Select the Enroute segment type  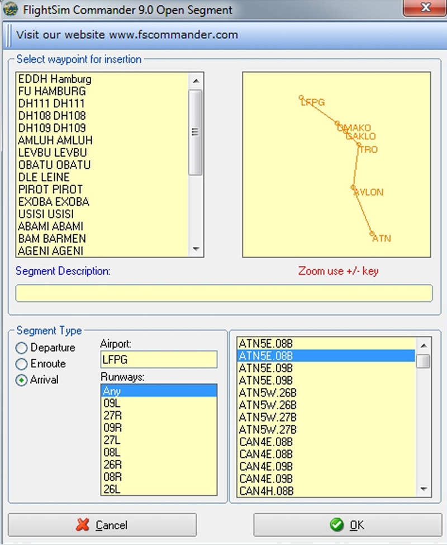pyautogui.click(x=41, y=363)
